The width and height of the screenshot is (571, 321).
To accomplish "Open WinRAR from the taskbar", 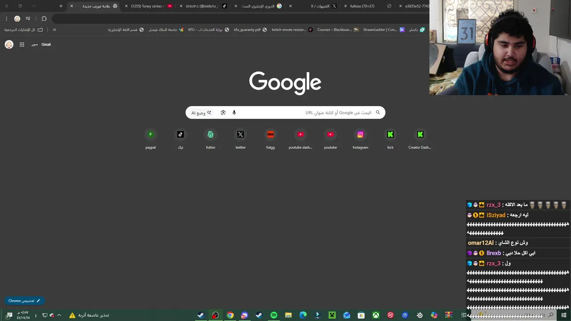I will (449, 315).
